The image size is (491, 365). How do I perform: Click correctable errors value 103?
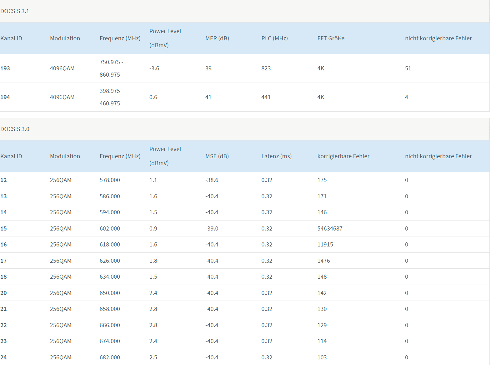[322, 357]
